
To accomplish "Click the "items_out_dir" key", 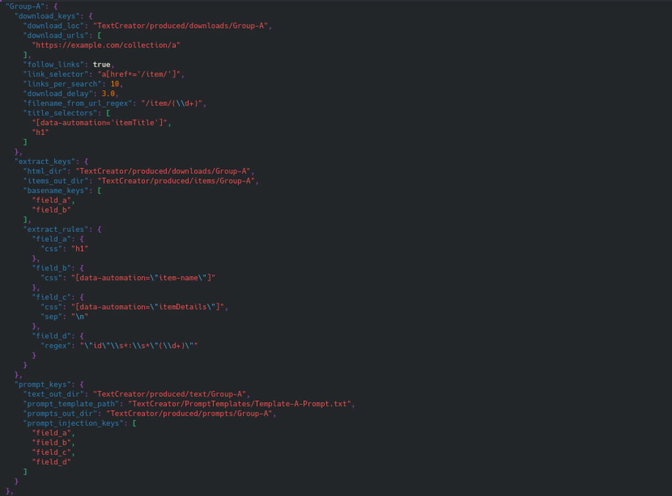I will pos(56,181).
